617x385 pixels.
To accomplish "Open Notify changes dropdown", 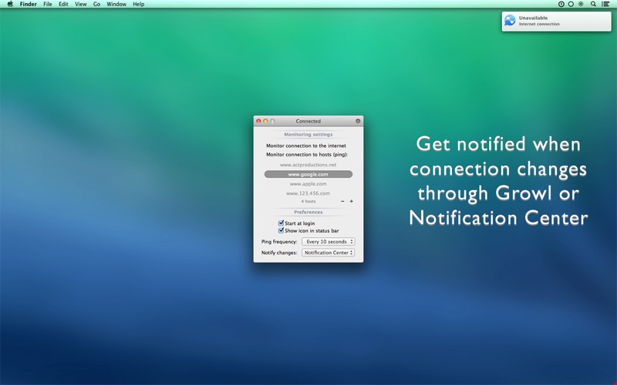I will click(329, 253).
